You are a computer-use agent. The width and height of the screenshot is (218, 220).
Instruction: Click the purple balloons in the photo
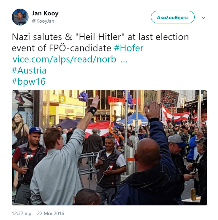pos(83,96)
